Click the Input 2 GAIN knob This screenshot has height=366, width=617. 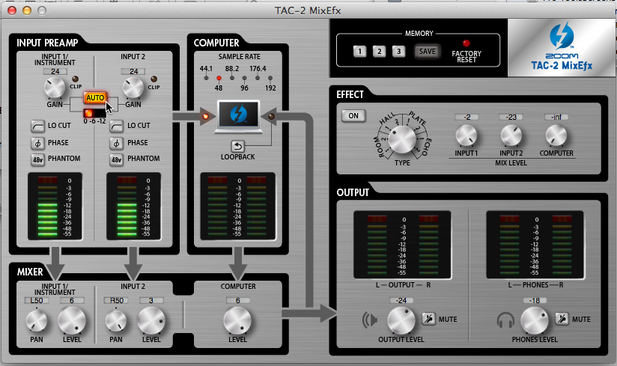(x=133, y=88)
